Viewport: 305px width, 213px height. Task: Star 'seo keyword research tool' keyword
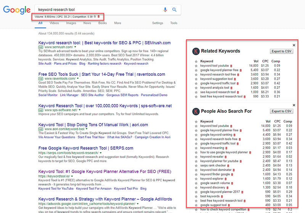pyautogui.click(x=196, y=92)
